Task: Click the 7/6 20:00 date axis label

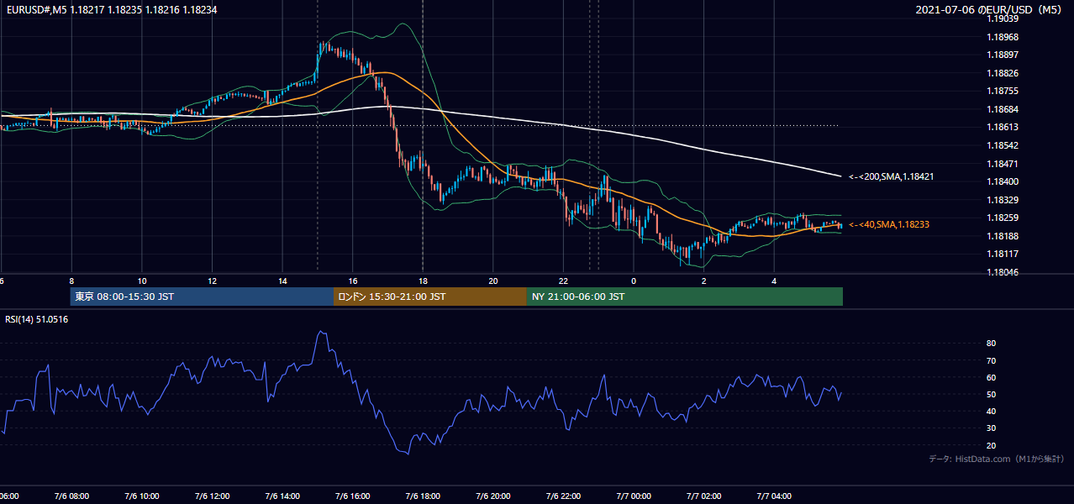Action: 493,496
